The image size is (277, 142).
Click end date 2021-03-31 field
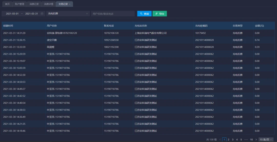(x=32, y=14)
